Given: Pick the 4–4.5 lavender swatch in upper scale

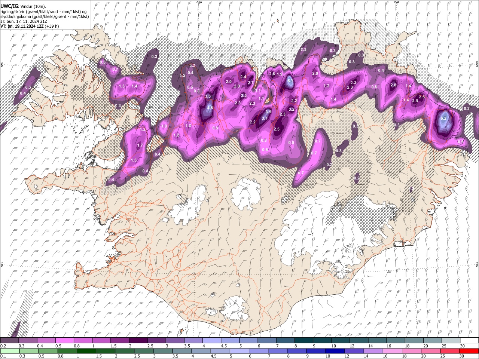Looking at the screenshot, I should (x=212, y=341).
